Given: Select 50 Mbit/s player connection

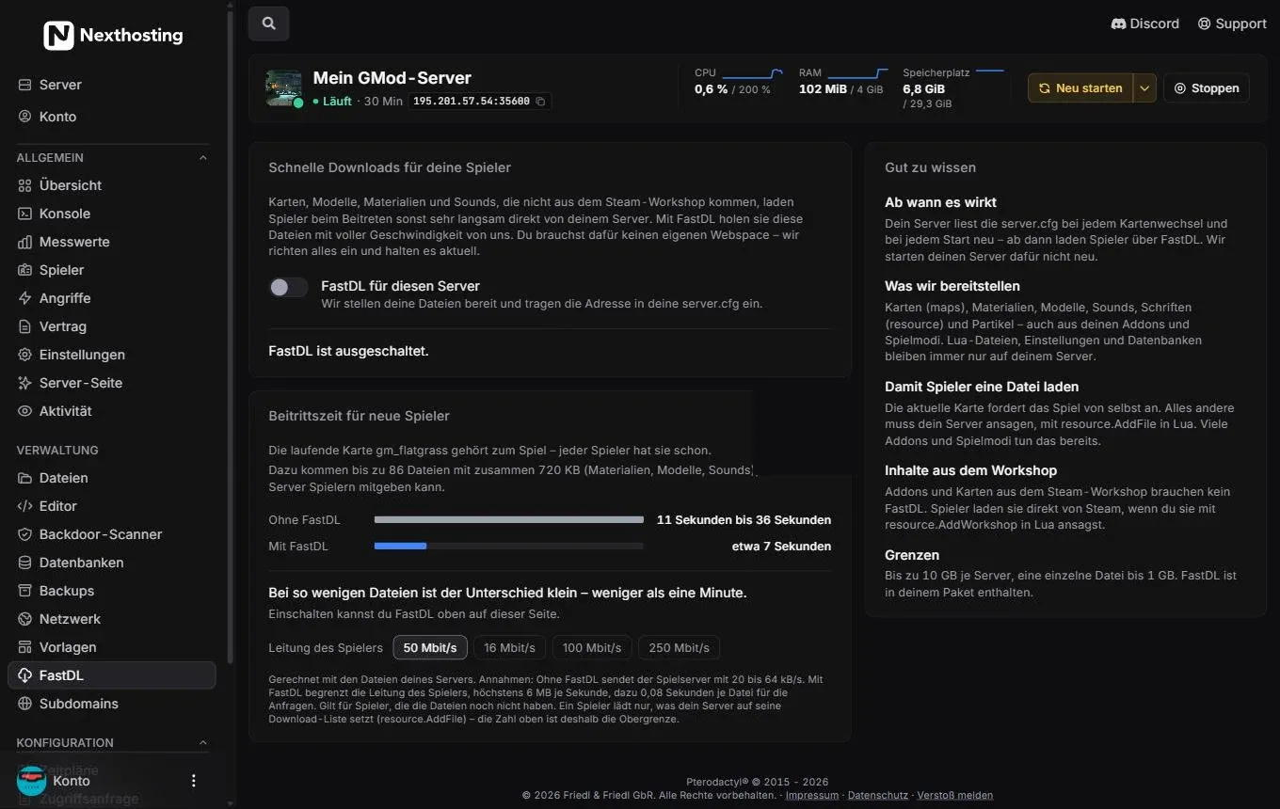Looking at the screenshot, I should coord(430,648).
